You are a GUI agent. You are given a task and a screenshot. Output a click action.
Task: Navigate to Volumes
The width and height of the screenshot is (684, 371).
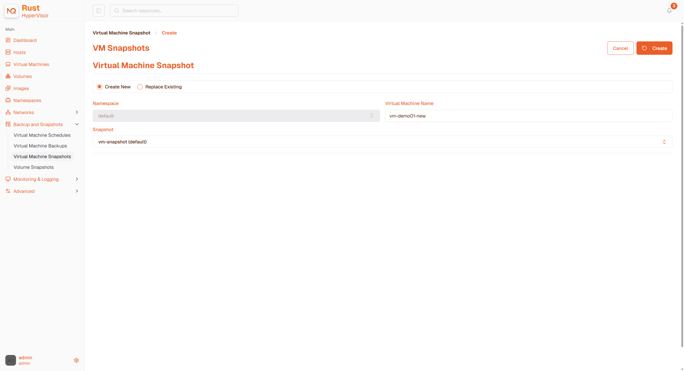click(22, 76)
